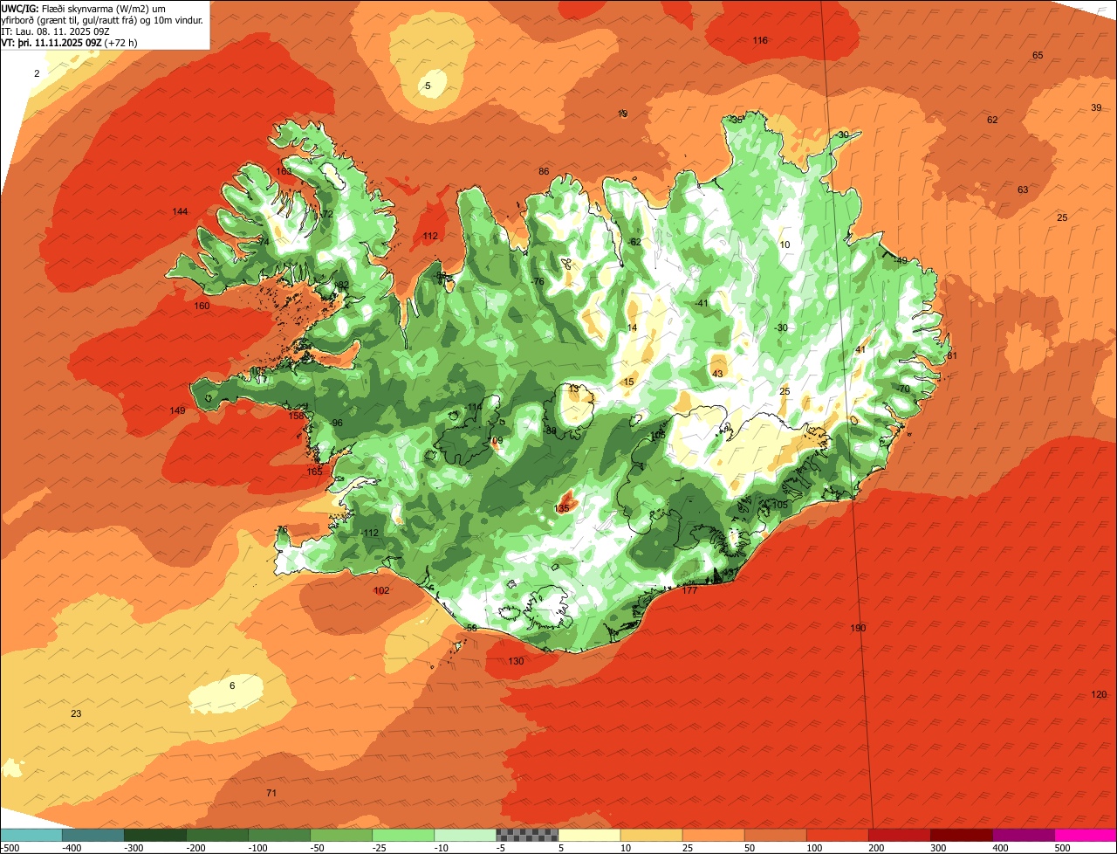Click the legend band between 5 and 10

[589, 835]
